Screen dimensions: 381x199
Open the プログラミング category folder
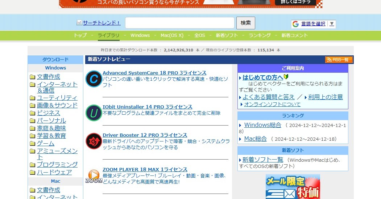[57, 165]
